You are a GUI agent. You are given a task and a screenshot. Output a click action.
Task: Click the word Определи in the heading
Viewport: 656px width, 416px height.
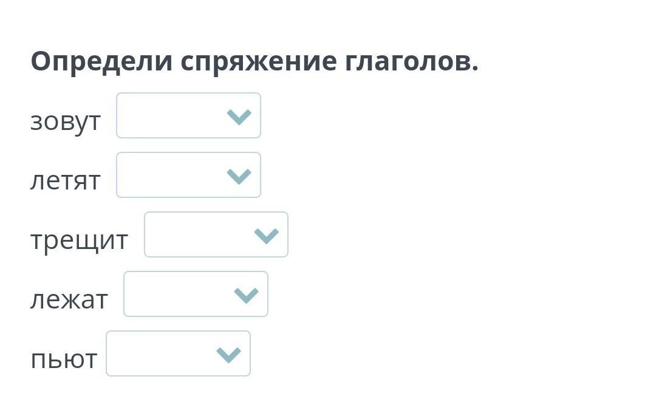[x=101, y=61]
